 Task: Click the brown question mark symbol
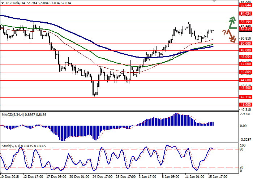(224, 33)
